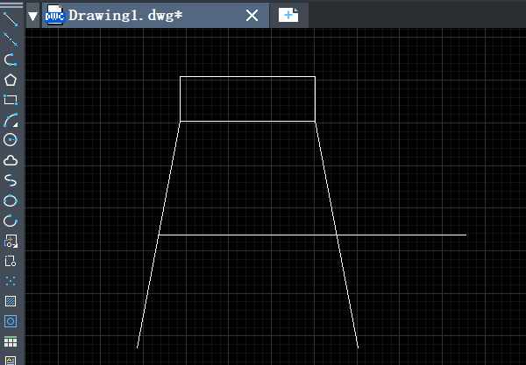Close the Drawing1.dwg tab
Screen dimensions: 526x365
(x=252, y=16)
